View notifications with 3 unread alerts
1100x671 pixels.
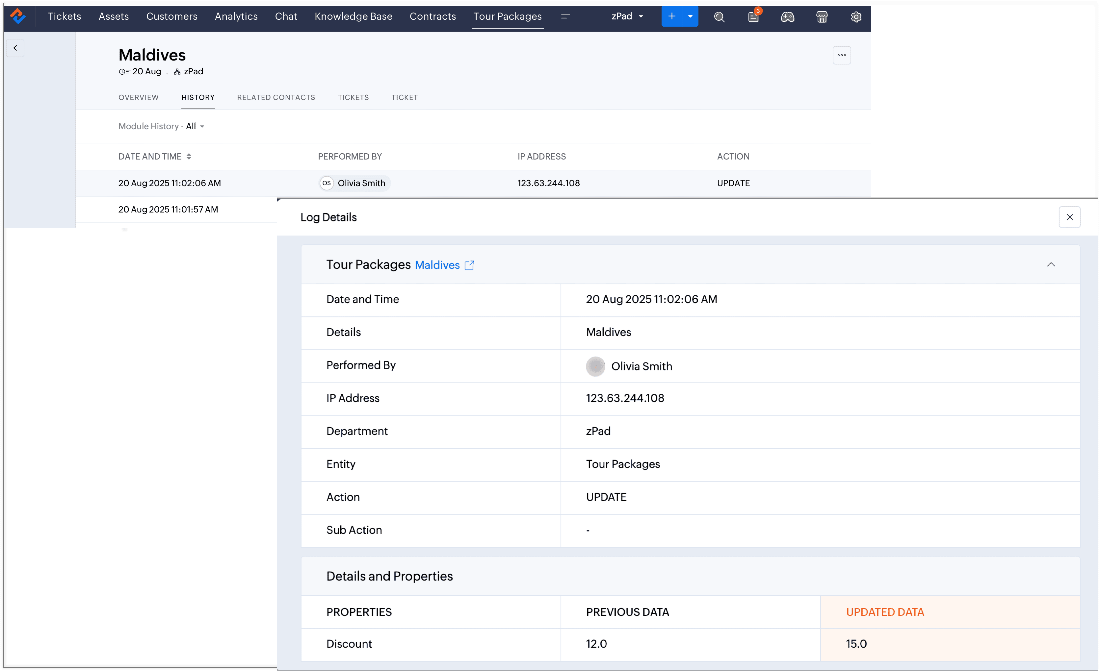click(x=753, y=17)
